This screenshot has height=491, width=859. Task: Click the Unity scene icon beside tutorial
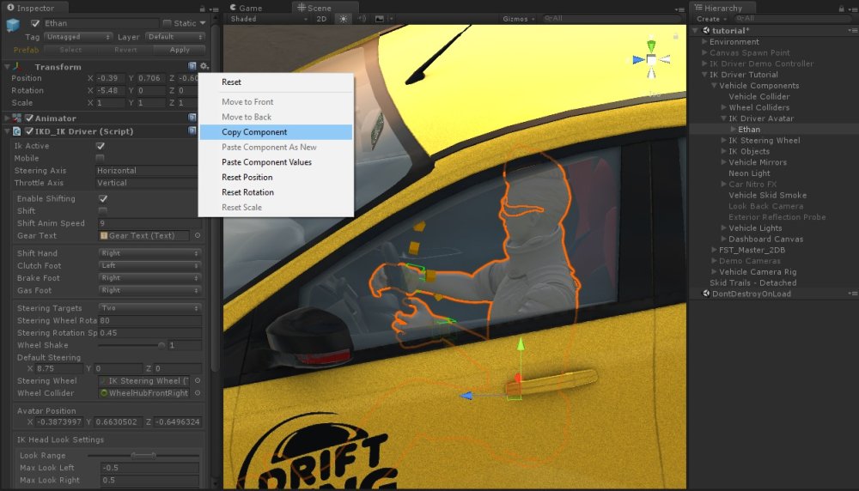706,31
